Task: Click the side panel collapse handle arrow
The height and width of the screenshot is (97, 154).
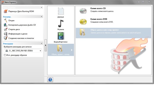Action: 46,45
